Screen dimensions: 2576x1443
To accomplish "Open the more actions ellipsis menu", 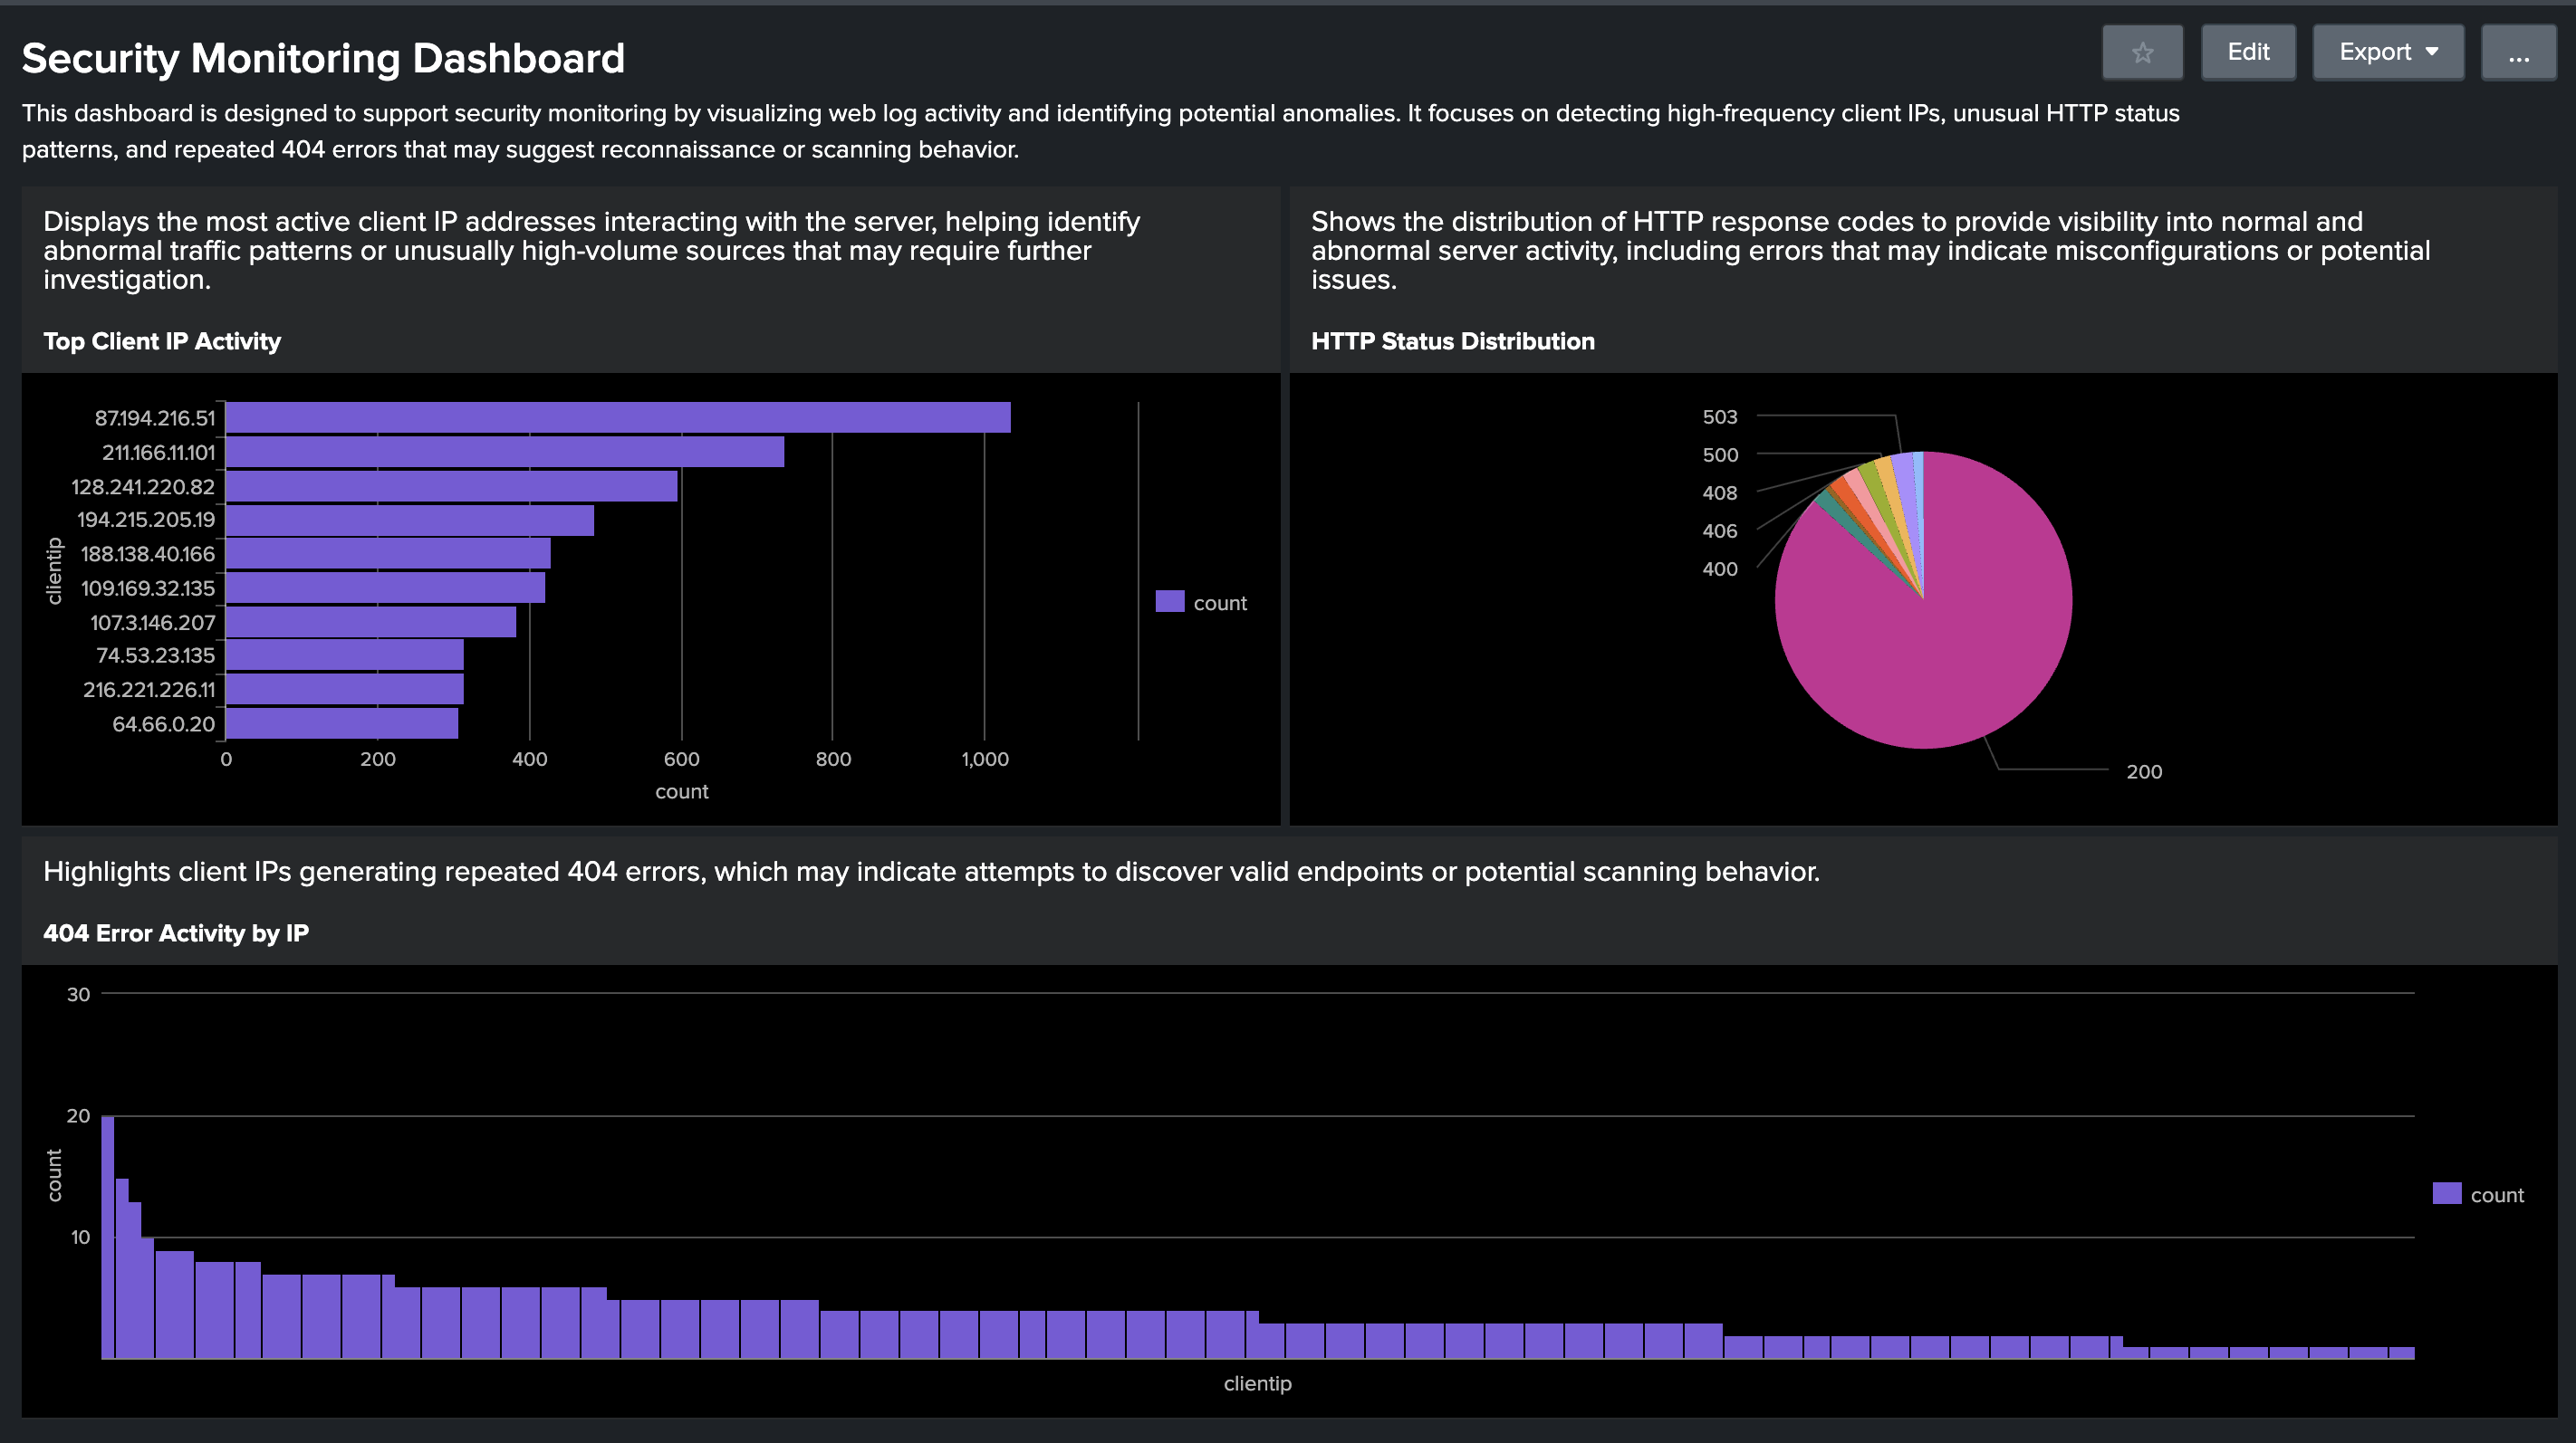I will (2517, 53).
